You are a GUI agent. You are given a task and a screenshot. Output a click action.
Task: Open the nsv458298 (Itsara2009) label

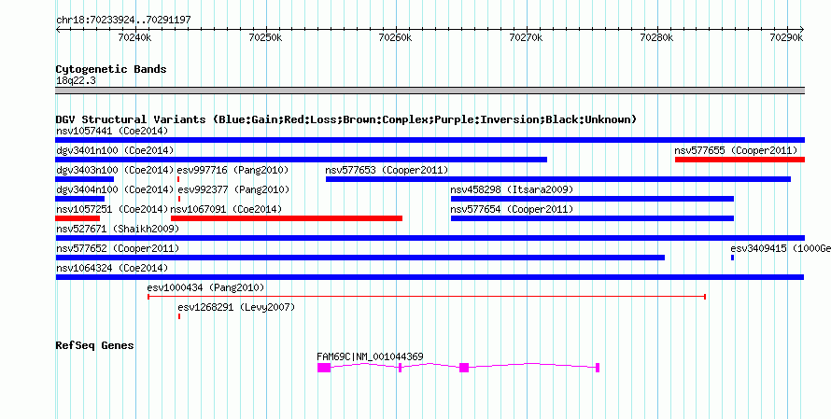click(x=512, y=189)
